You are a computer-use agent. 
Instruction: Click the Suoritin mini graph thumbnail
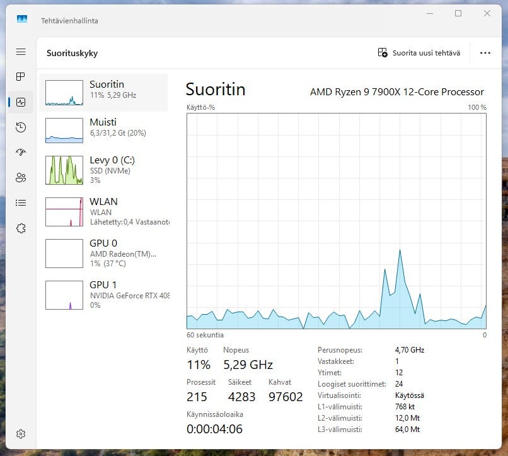point(64,93)
